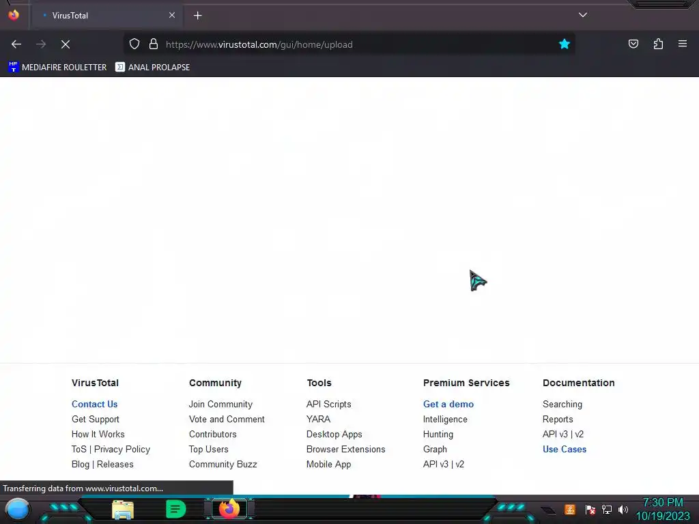Open Reports documentation link

pyautogui.click(x=558, y=420)
